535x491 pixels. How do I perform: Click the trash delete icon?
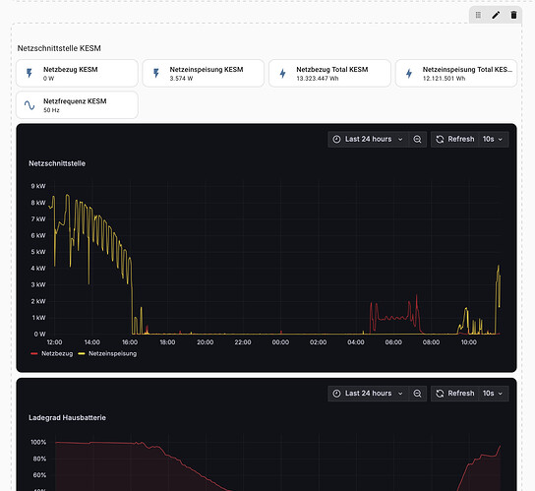(x=513, y=15)
